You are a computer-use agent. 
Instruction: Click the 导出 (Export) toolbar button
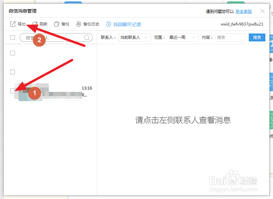(x=18, y=24)
